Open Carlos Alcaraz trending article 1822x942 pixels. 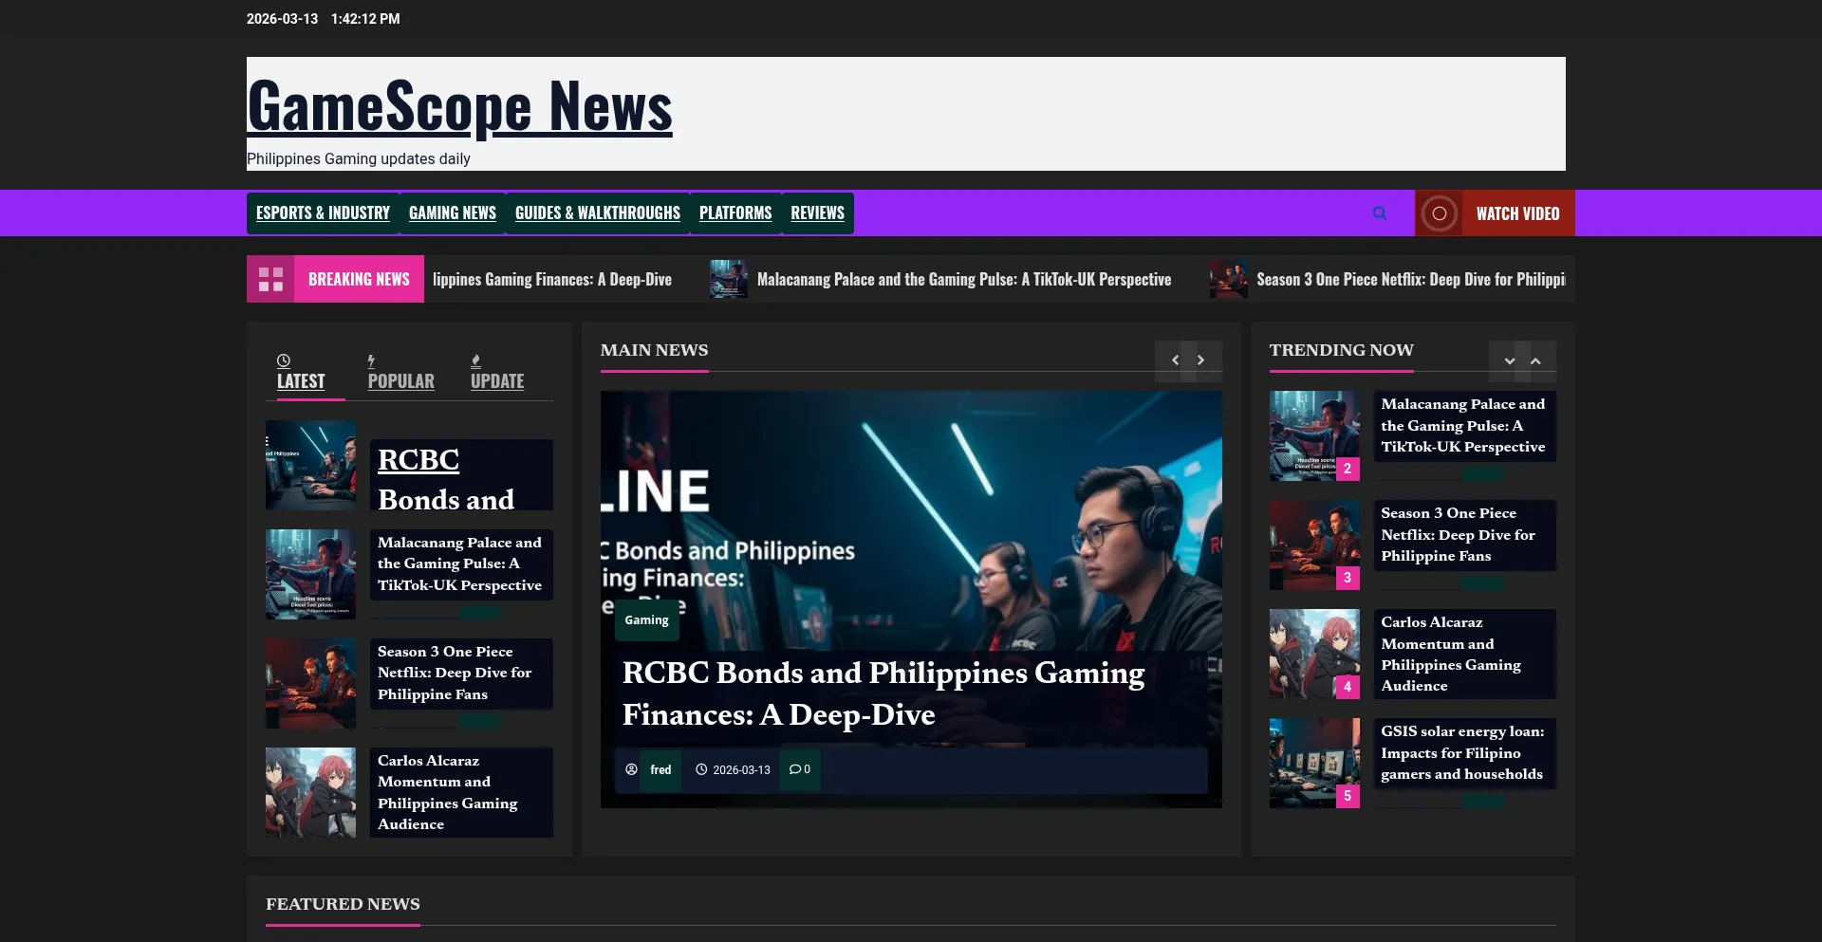[x=1451, y=654]
